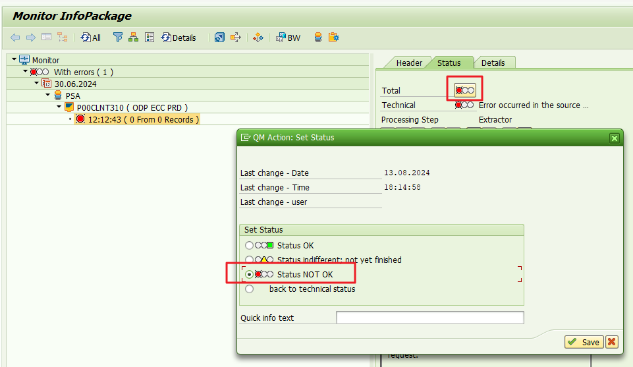Viewport: 633px width, 367px height.
Task: Collapse the PSA tree node
Action: [48, 95]
